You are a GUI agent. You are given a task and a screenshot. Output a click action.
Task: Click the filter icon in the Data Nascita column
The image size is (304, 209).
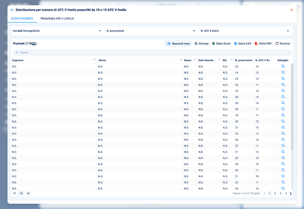click(219, 60)
